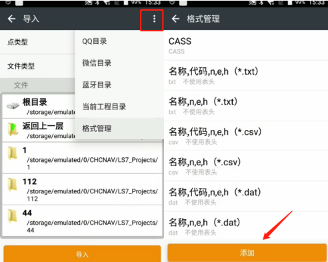The height and width of the screenshot is (262, 328).
Task: Open folder path LS7_Projects/44
Action: coord(83,221)
